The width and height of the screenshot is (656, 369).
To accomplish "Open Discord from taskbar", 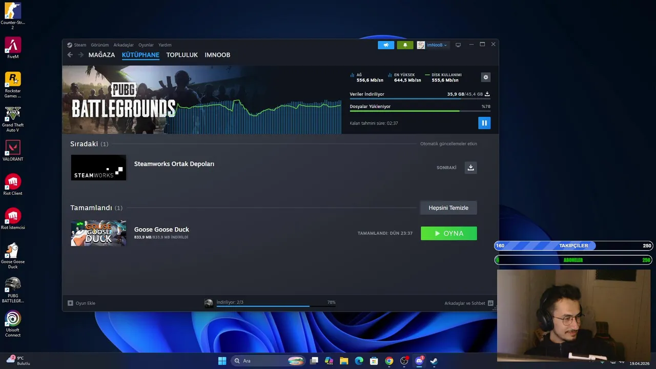I will point(419,361).
